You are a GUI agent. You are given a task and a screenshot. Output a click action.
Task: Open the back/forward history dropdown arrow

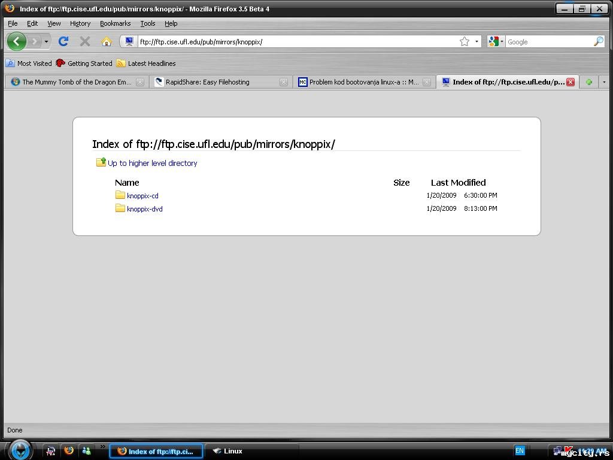[46, 41]
